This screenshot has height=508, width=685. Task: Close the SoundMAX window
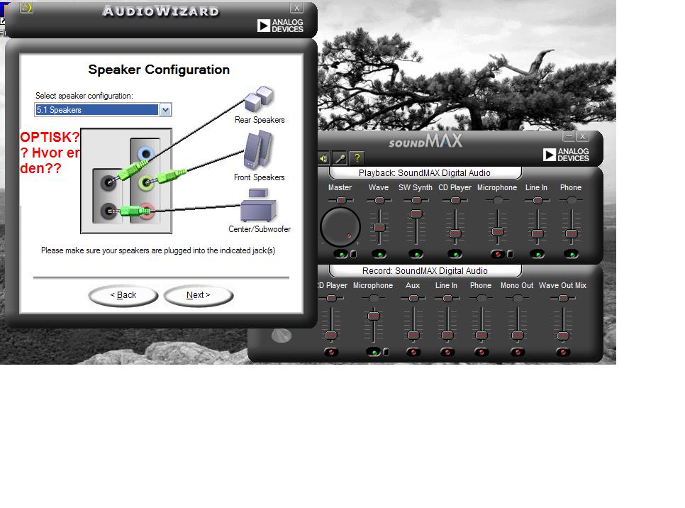tap(583, 136)
